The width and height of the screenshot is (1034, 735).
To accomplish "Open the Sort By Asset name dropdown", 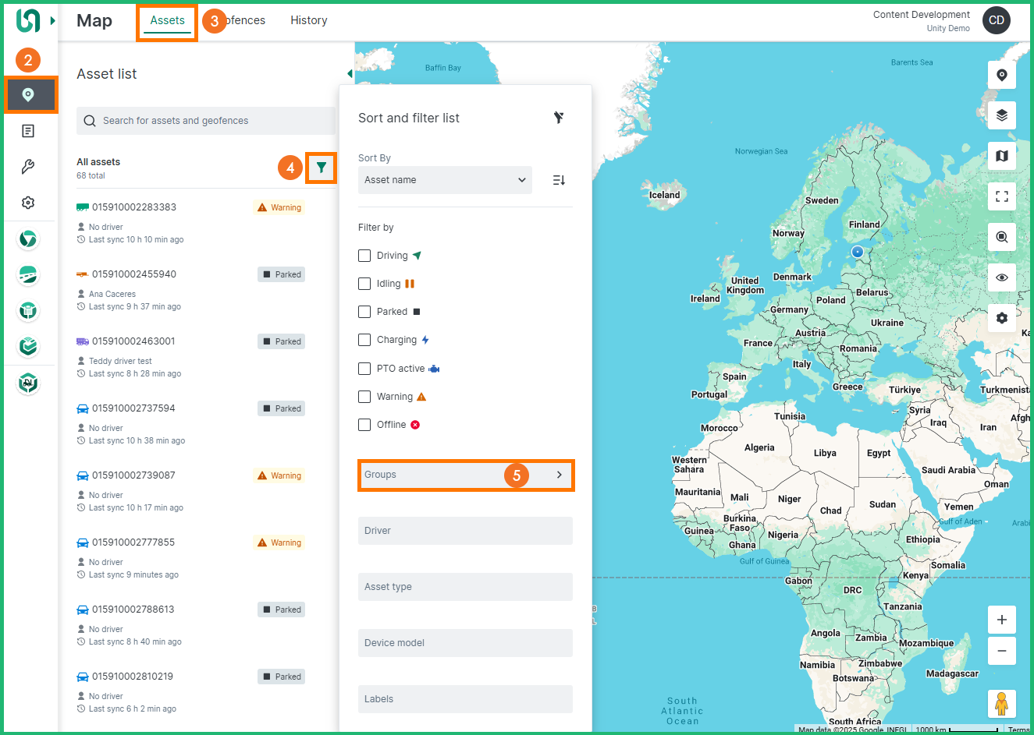I will click(x=445, y=180).
